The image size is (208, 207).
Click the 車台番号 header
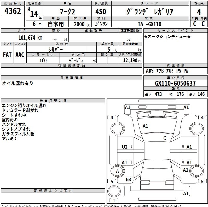(176, 78)
